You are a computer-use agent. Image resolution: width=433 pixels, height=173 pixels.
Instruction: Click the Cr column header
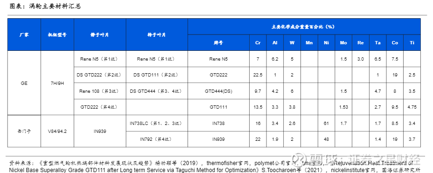click(258, 43)
